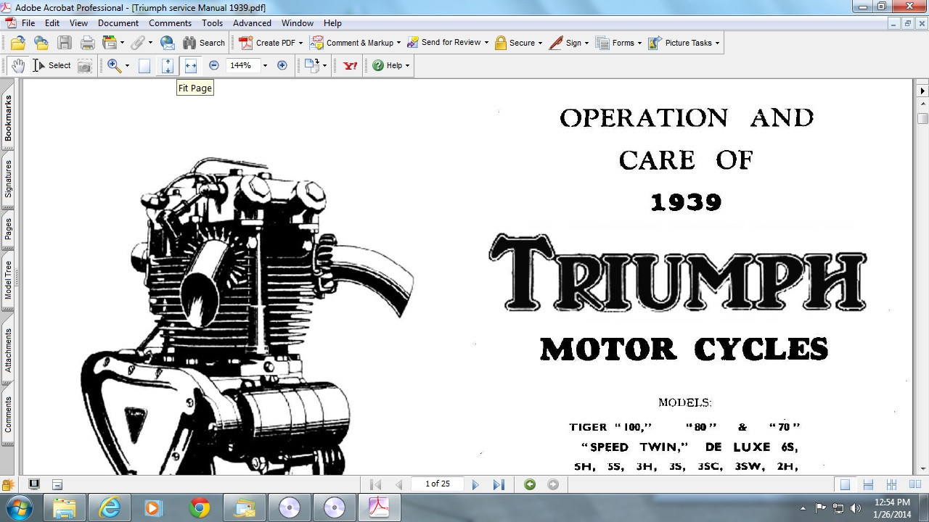The width and height of the screenshot is (929, 522).
Task: Click the Create PDF button
Action: pos(271,43)
